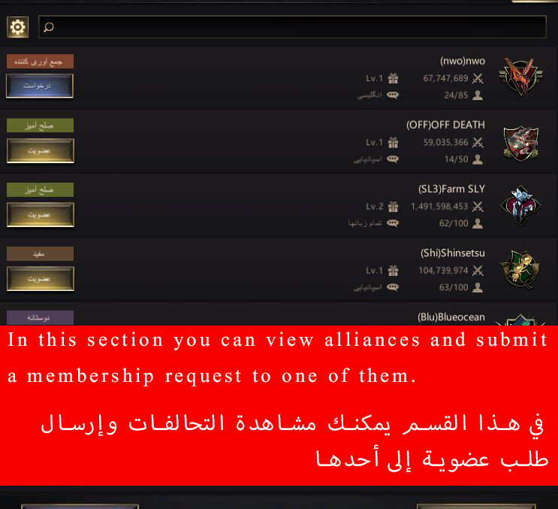Open the settings gear icon
Image resolution: width=558 pixels, height=509 pixels.
pyautogui.click(x=17, y=27)
